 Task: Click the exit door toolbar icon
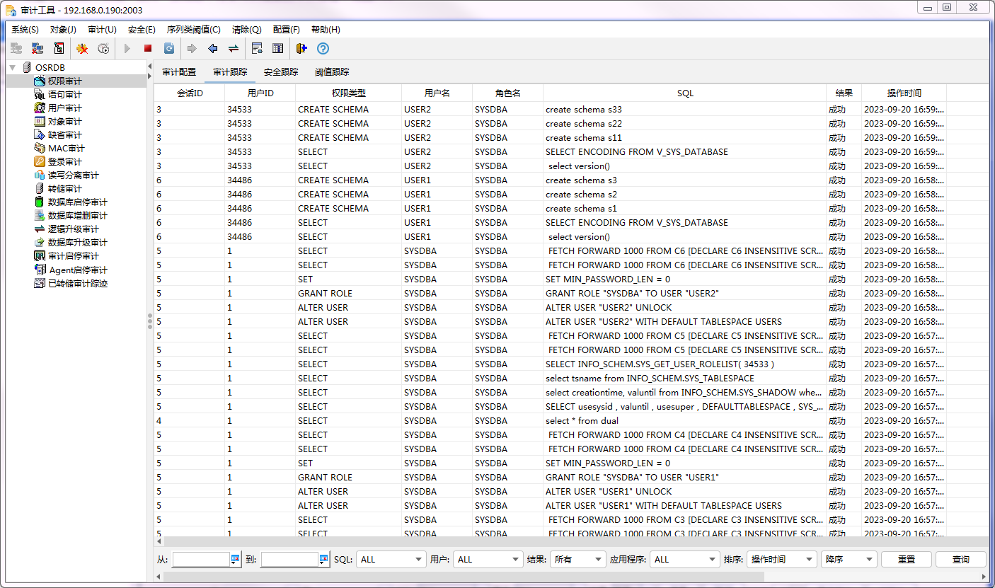click(301, 49)
